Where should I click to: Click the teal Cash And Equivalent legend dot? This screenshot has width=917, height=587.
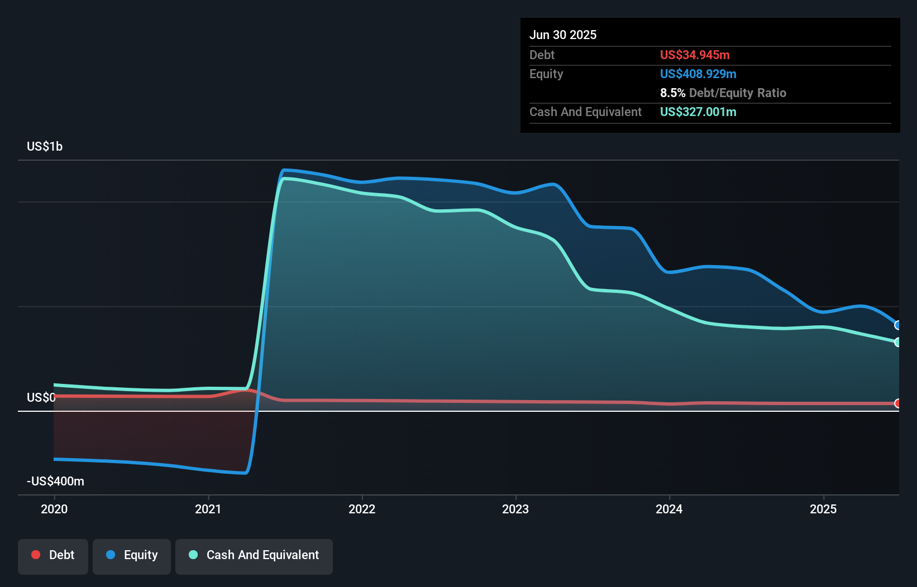point(193,555)
